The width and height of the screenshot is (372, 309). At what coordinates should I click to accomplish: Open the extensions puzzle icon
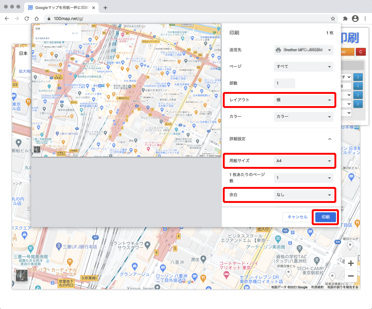(345, 19)
